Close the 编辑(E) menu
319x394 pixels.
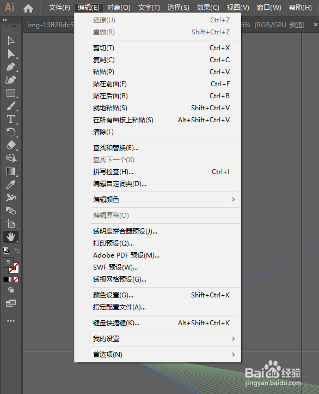click(88, 8)
